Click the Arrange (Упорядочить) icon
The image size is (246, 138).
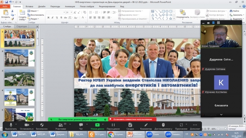click(x=183, y=12)
